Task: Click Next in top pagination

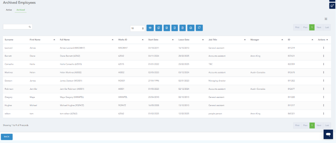Action: (319, 27)
